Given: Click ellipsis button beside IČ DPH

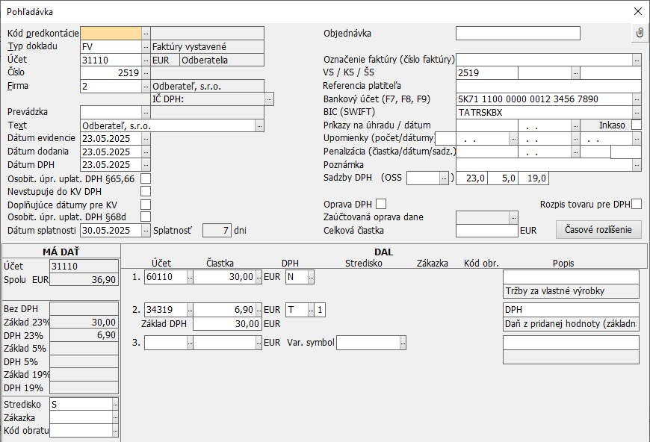Looking at the screenshot, I should pos(270,99).
